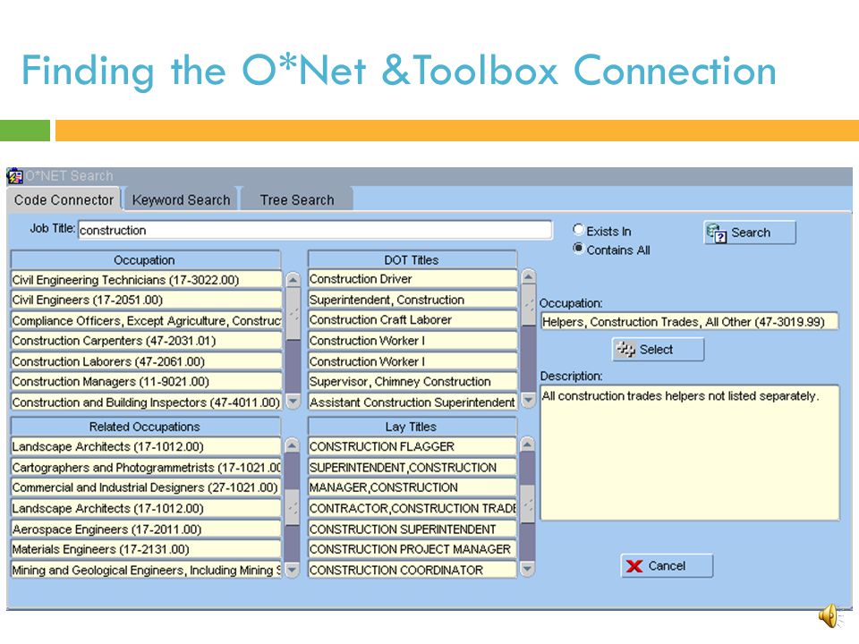The image size is (859, 644).
Task: Click up arrow of the Lay Titles scrollbar
Action: 527,445
